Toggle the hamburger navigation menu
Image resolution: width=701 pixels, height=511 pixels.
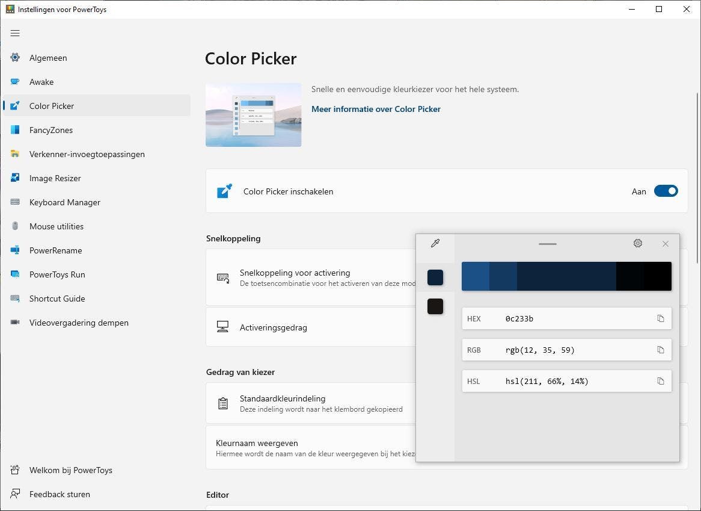click(x=15, y=33)
